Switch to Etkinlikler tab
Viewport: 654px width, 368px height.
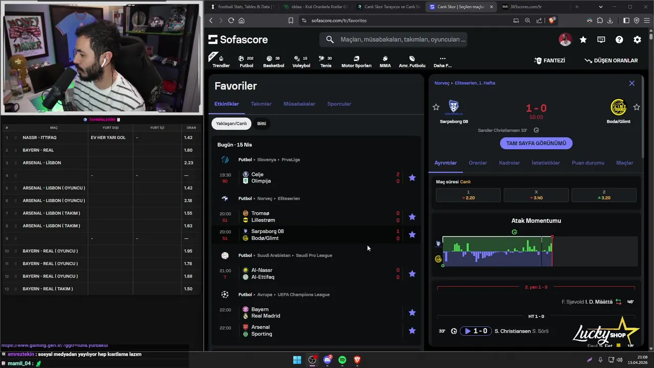[226, 104]
